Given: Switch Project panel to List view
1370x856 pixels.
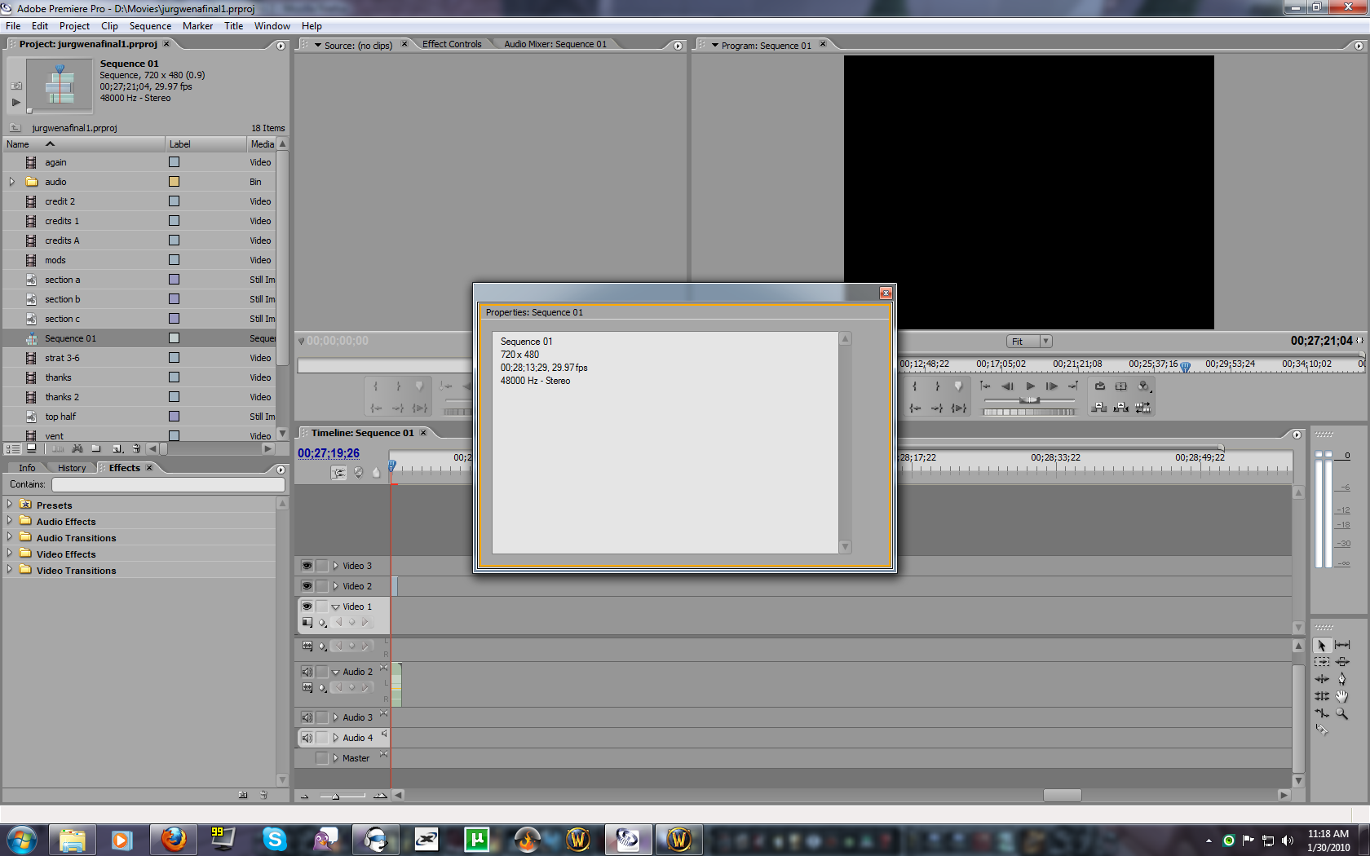Looking at the screenshot, I should coord(13,449).
